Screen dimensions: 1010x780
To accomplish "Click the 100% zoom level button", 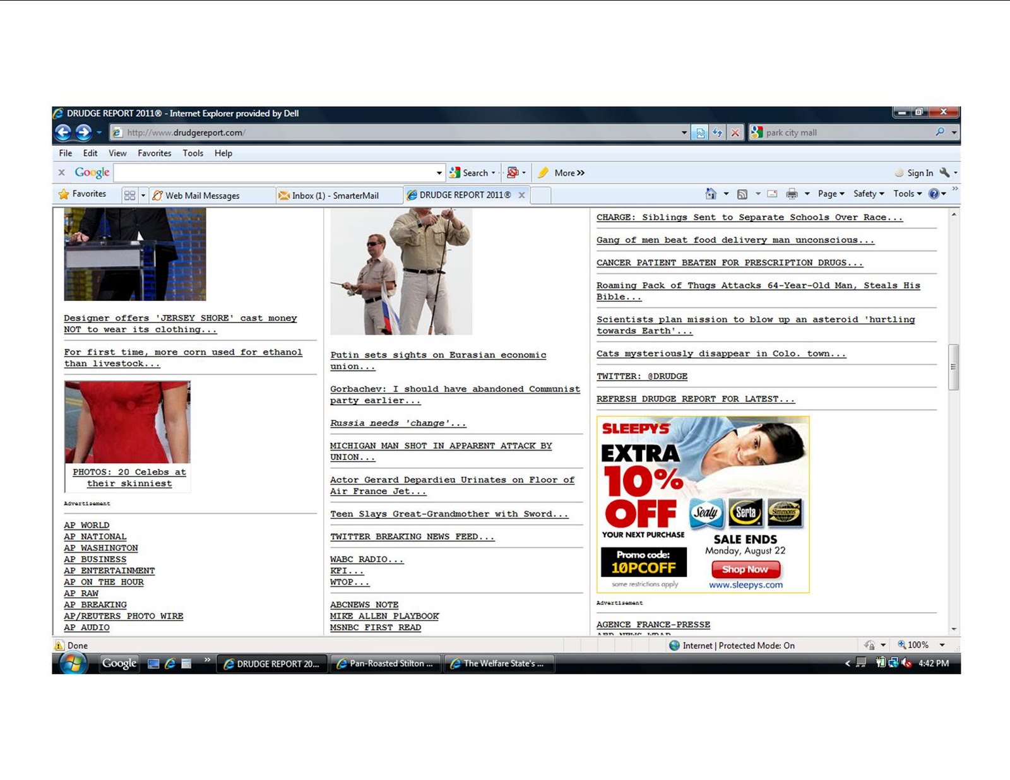I will [x=913, y=645].
